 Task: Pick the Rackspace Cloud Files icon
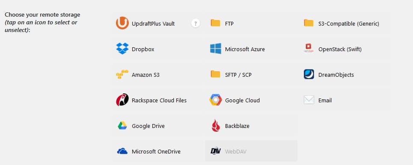(122, 100)
